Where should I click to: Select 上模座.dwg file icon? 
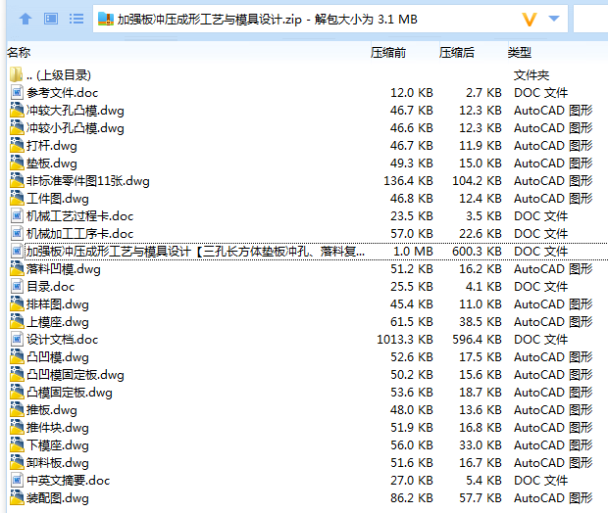(17, 321)
